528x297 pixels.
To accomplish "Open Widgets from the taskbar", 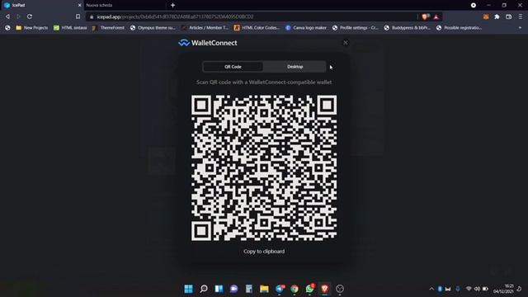I will pyautogui.click(x=219, y=289).
